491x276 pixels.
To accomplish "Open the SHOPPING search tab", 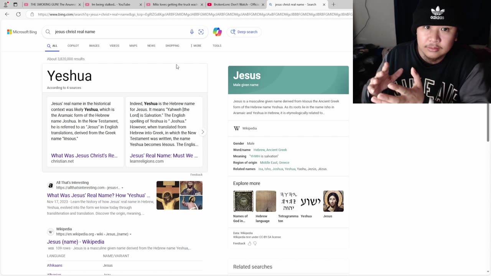I will (172, 46).
